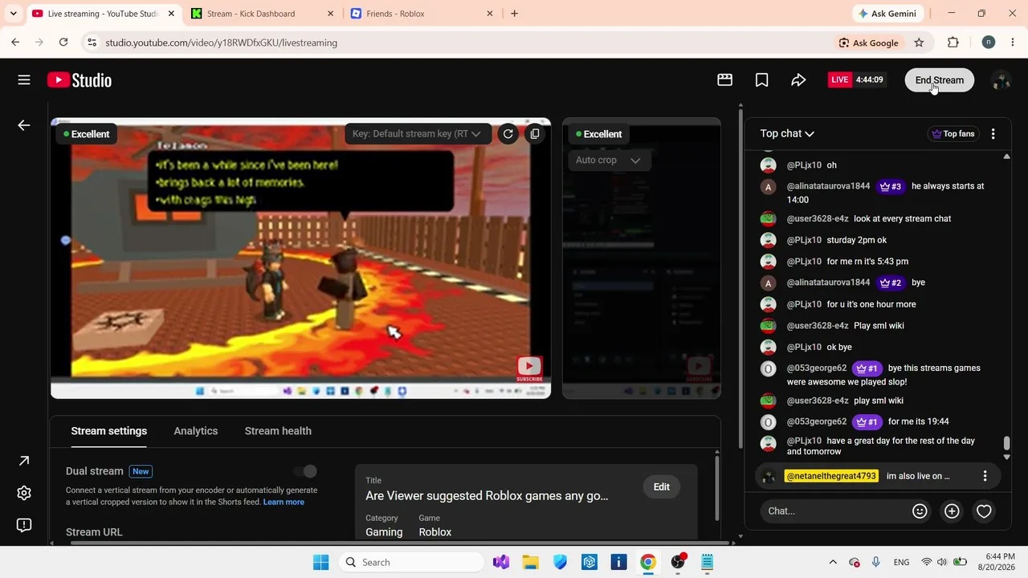
Task: Open File Explorer from taskbar
Action: 530,562
